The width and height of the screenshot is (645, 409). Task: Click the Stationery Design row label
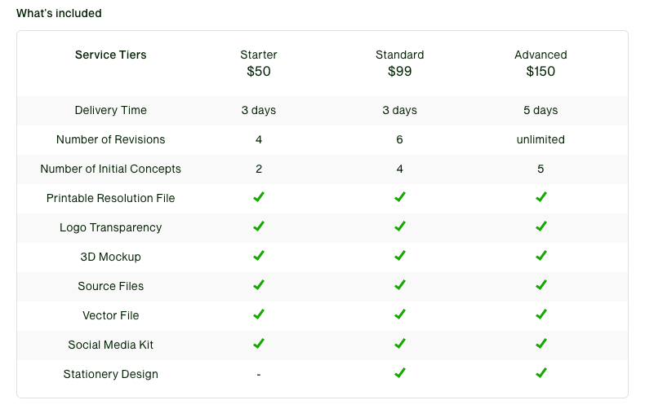click(111, 374)
